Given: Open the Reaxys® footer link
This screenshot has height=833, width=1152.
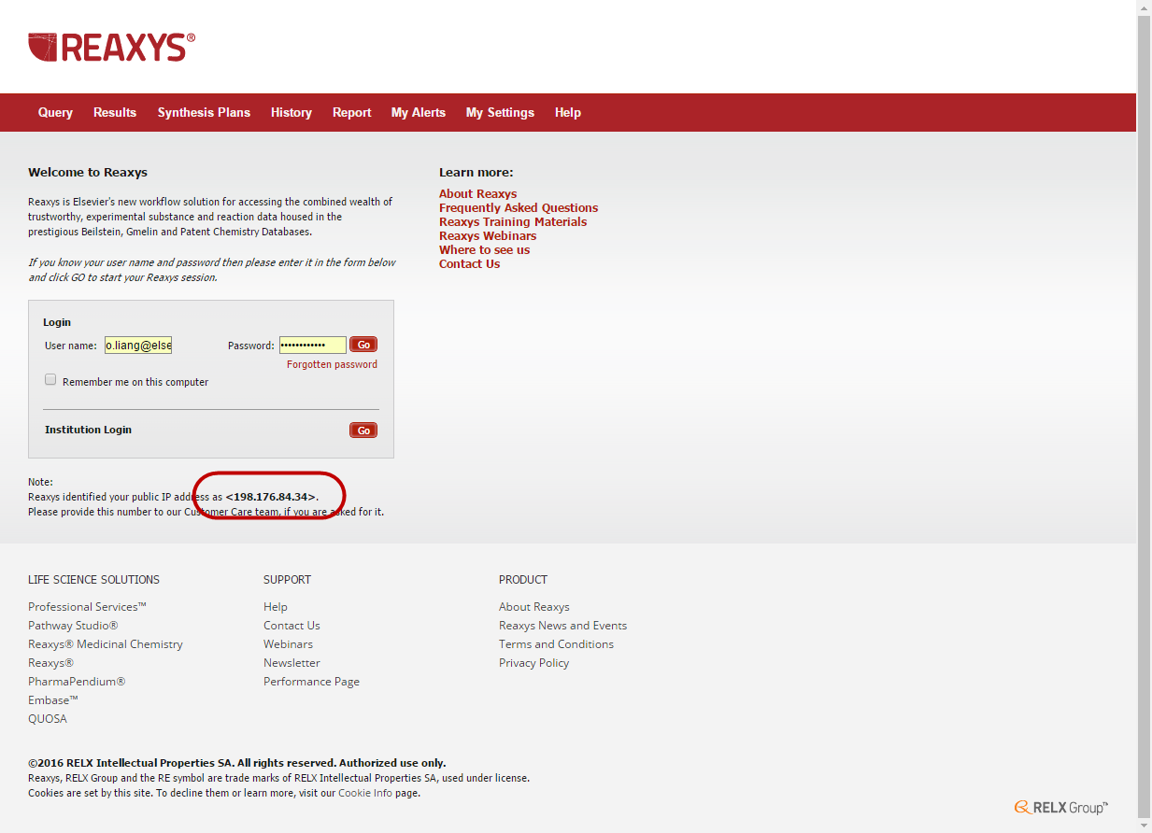Looking at the screenshot, I should coord(50,663).
